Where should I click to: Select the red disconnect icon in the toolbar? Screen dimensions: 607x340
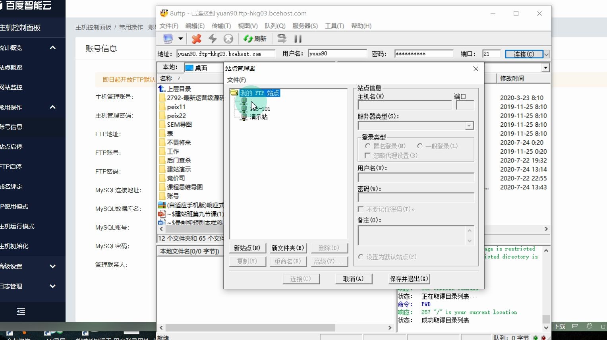(x=196, y=39)
